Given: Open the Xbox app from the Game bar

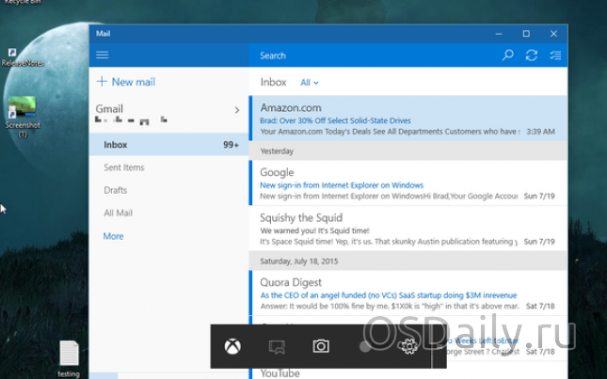Looking at the screenshot, I should [232, 347].
